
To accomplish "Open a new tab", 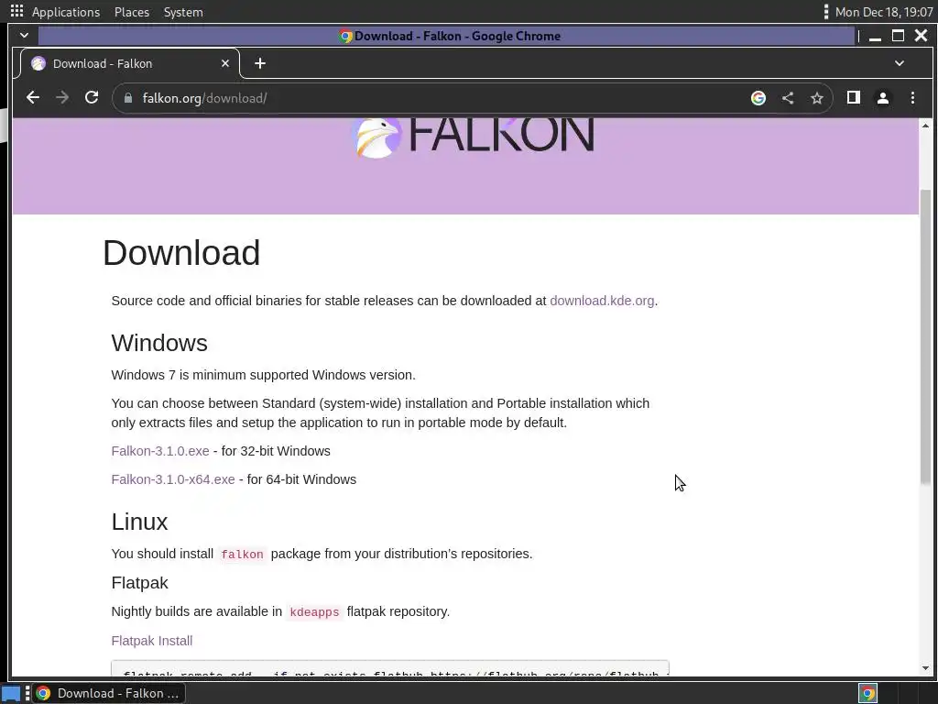I will tap(259, 63).
